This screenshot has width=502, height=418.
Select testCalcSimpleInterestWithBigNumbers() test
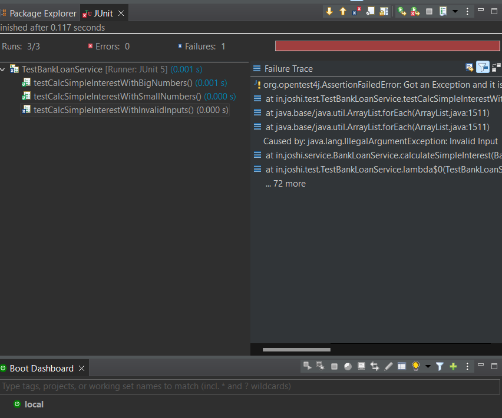coord(130,83)
